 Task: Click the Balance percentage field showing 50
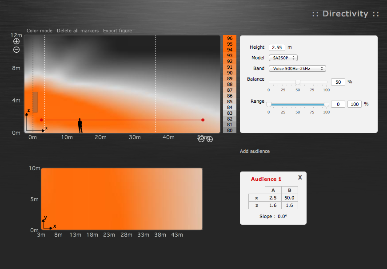click(x=338, y=82)
